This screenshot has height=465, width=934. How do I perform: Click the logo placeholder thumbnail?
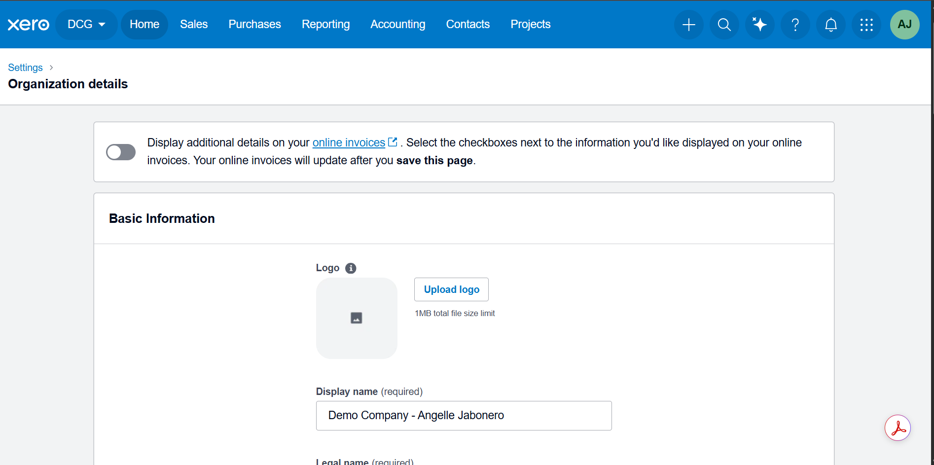pyautogui.click(x=357, y=318)
